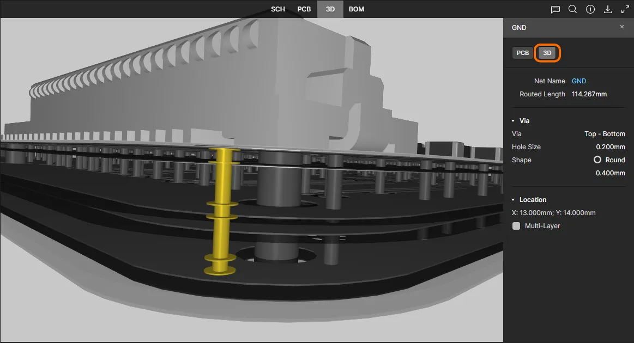This screenshot has width=634, height=343.
Task: Switch to the SCH view tab
Action: coord(278,9)
